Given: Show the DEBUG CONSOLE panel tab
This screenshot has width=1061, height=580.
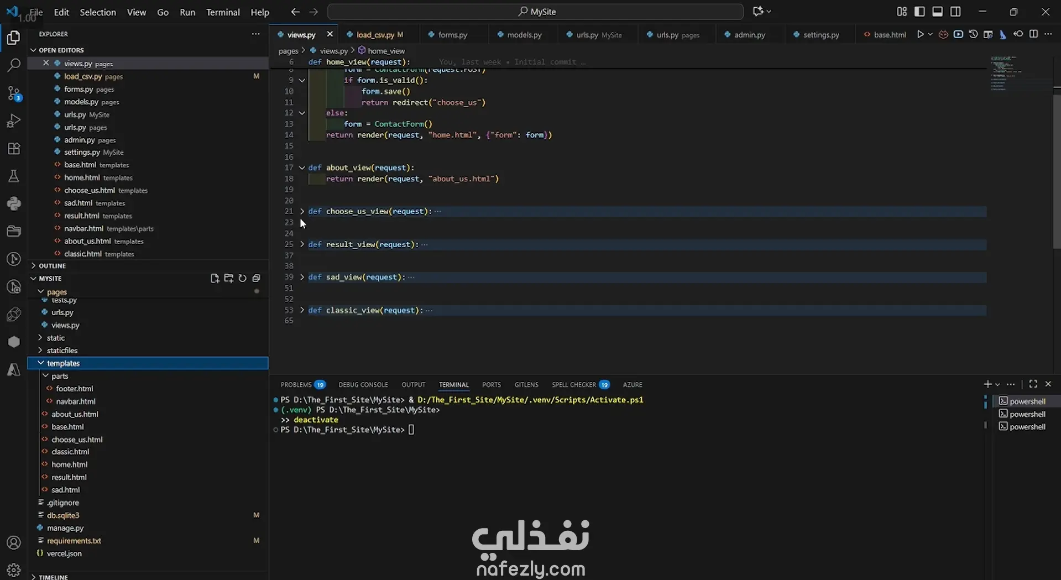Looking at the screenshot, I should click(363, 384).
